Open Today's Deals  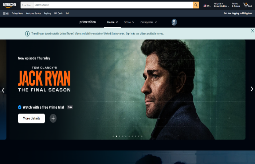coord(17,13)
